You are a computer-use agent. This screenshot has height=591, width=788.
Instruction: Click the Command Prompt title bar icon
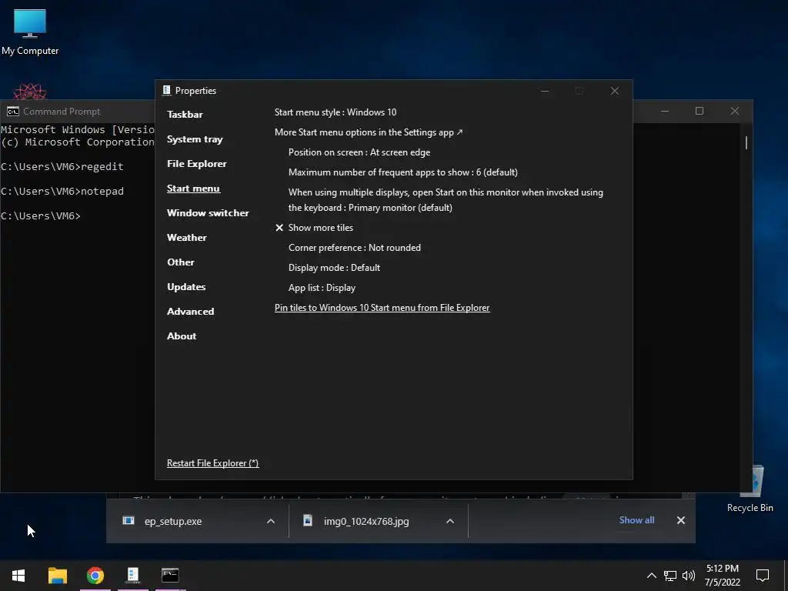pos(13,112)
